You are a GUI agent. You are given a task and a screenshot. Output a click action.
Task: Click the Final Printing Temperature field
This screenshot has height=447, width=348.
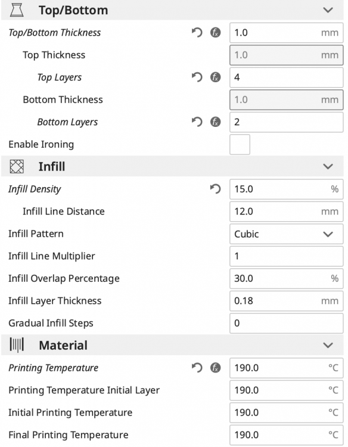coord(287,435)
